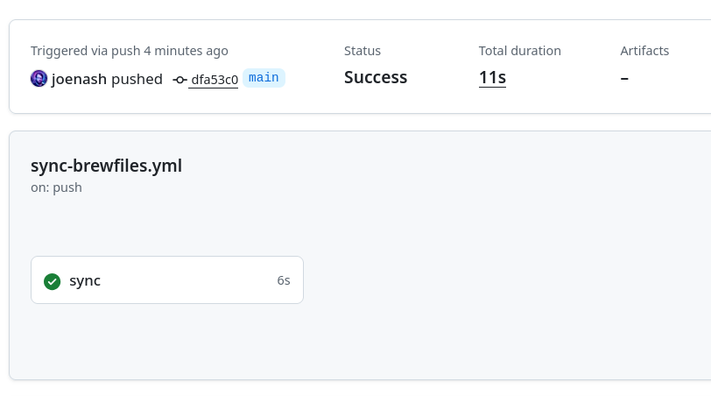Click the 6s duration in sync job card

coord(284,280)
